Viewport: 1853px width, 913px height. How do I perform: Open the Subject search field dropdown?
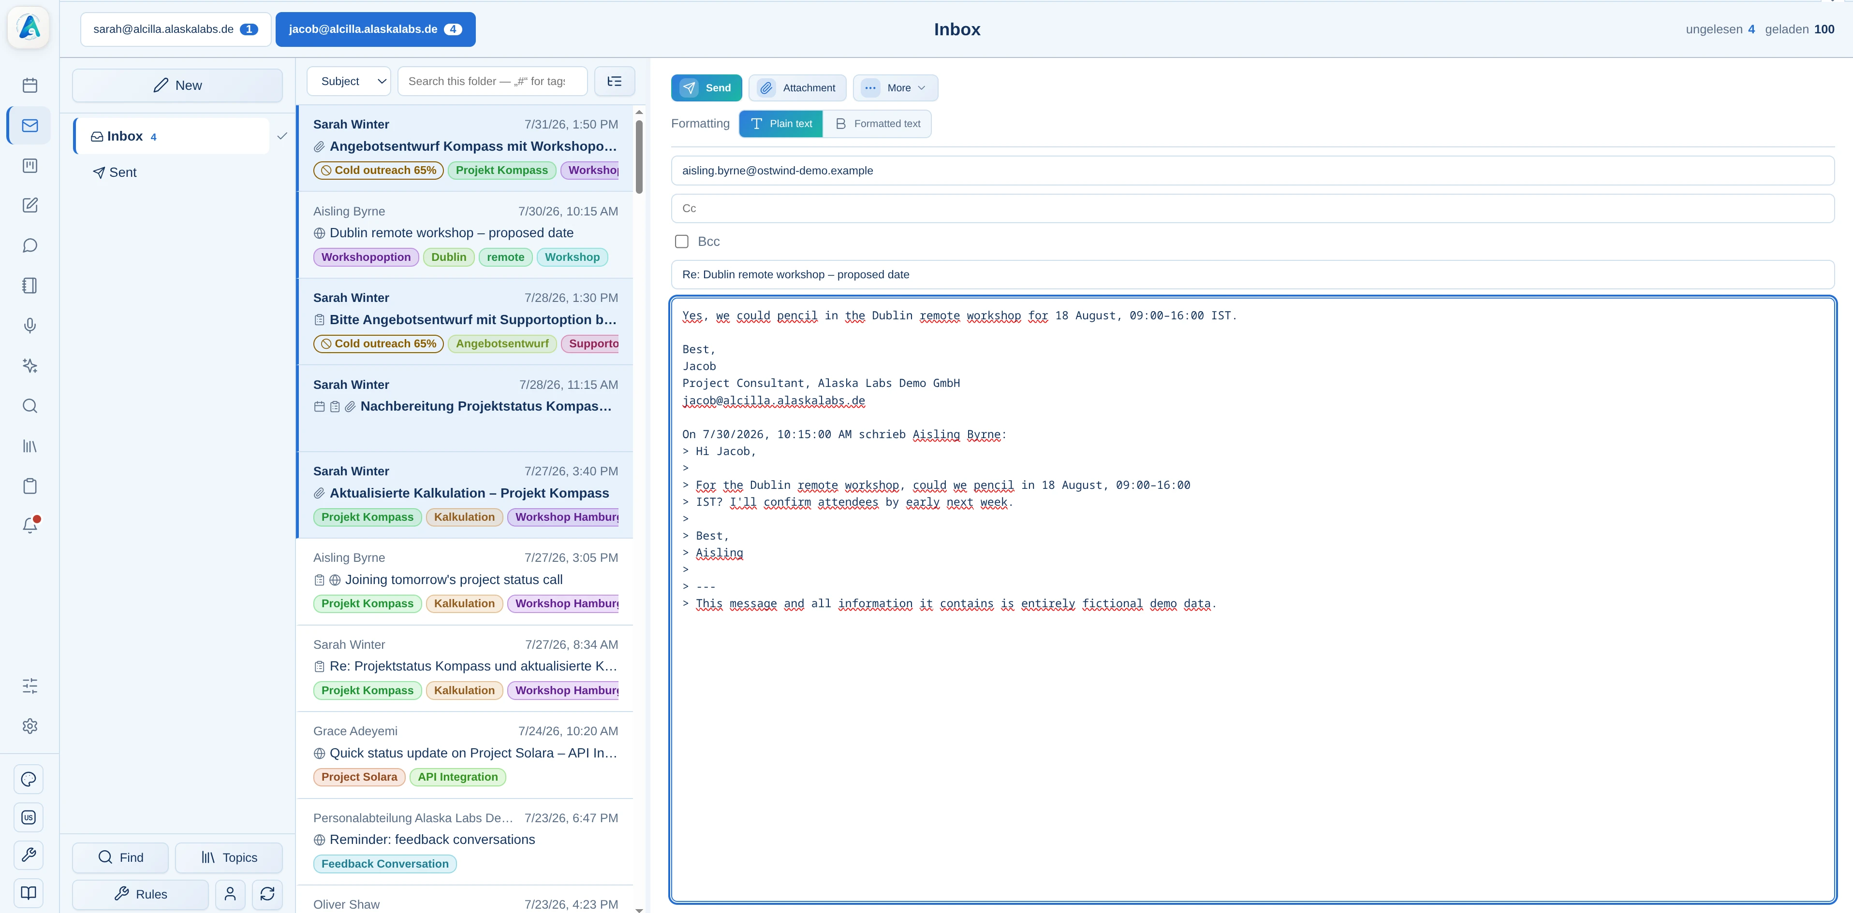[349, 81]
